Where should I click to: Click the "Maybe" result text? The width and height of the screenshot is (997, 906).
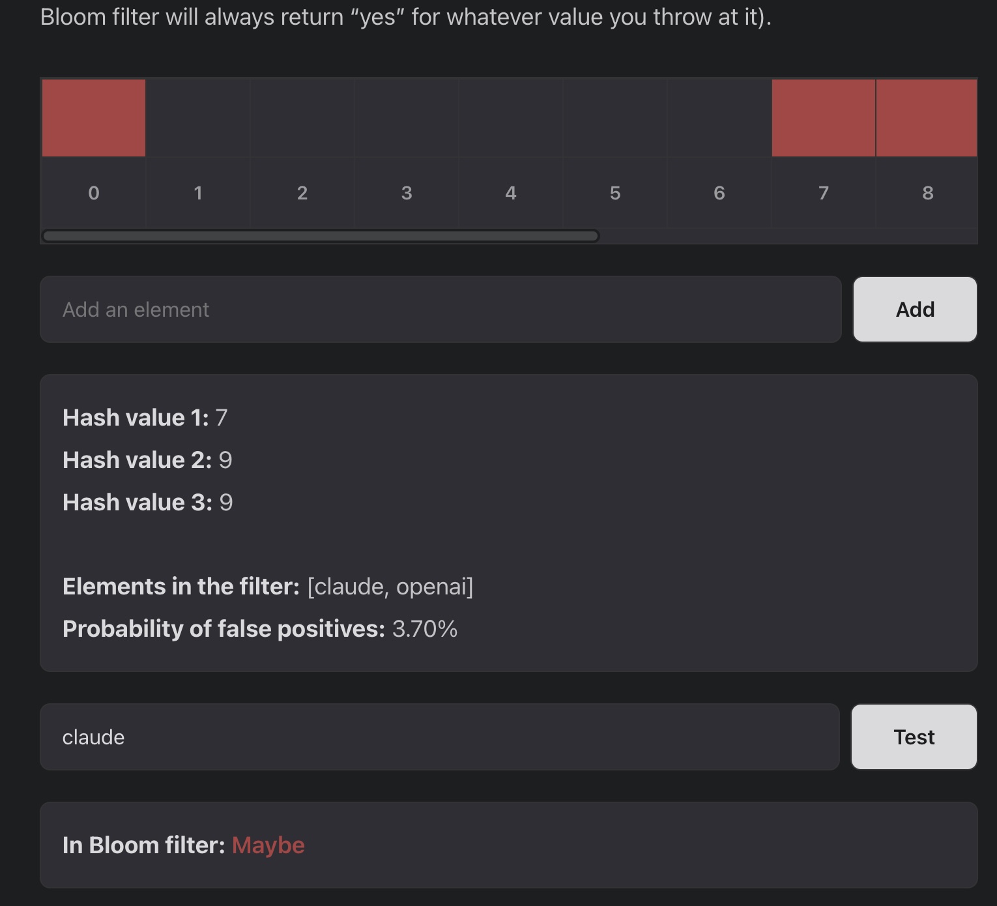268,845
